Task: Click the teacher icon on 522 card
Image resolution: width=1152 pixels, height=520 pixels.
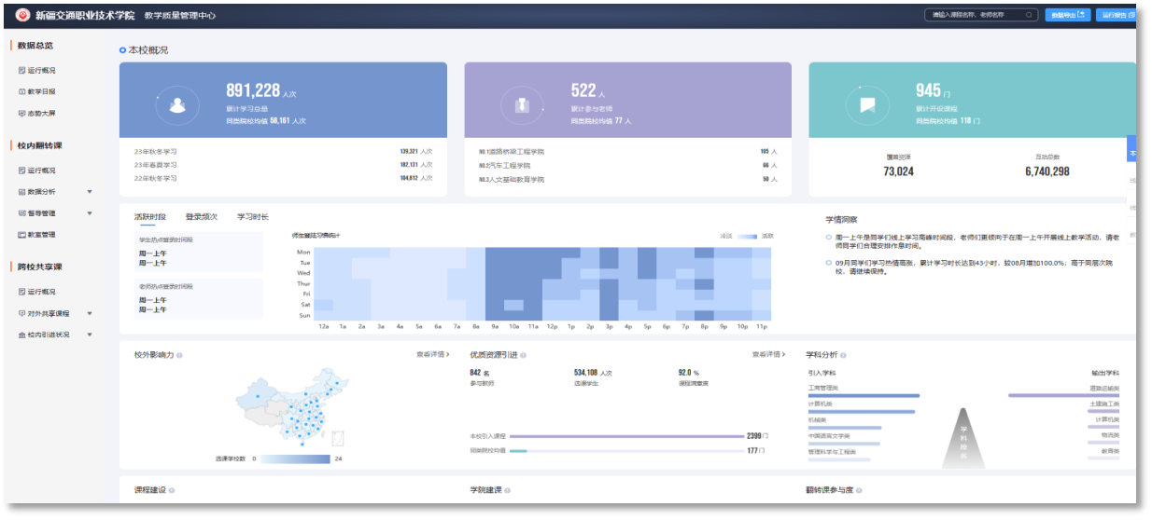Action: click(523, 105)
